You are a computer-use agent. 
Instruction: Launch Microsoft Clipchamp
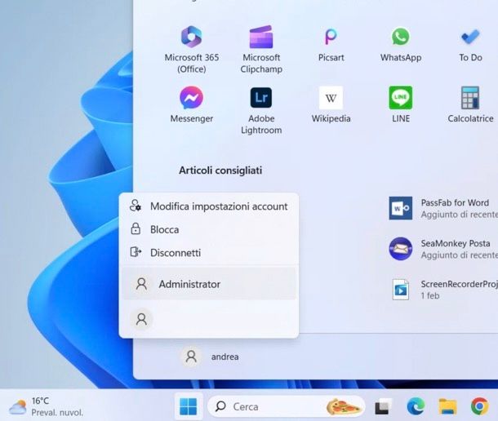[x=261, y=50]
